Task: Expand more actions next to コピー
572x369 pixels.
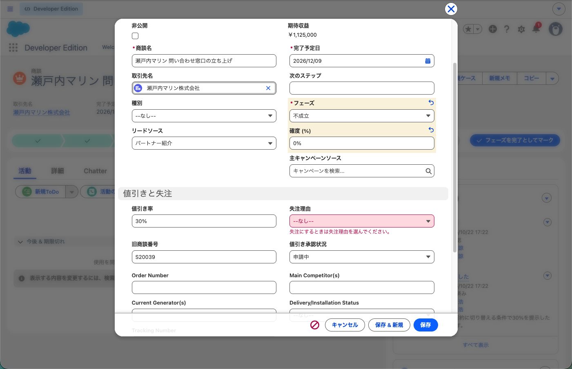Action: point(552,78)
